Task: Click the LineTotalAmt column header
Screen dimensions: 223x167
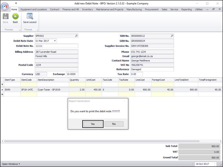Action: click(186, 80)
